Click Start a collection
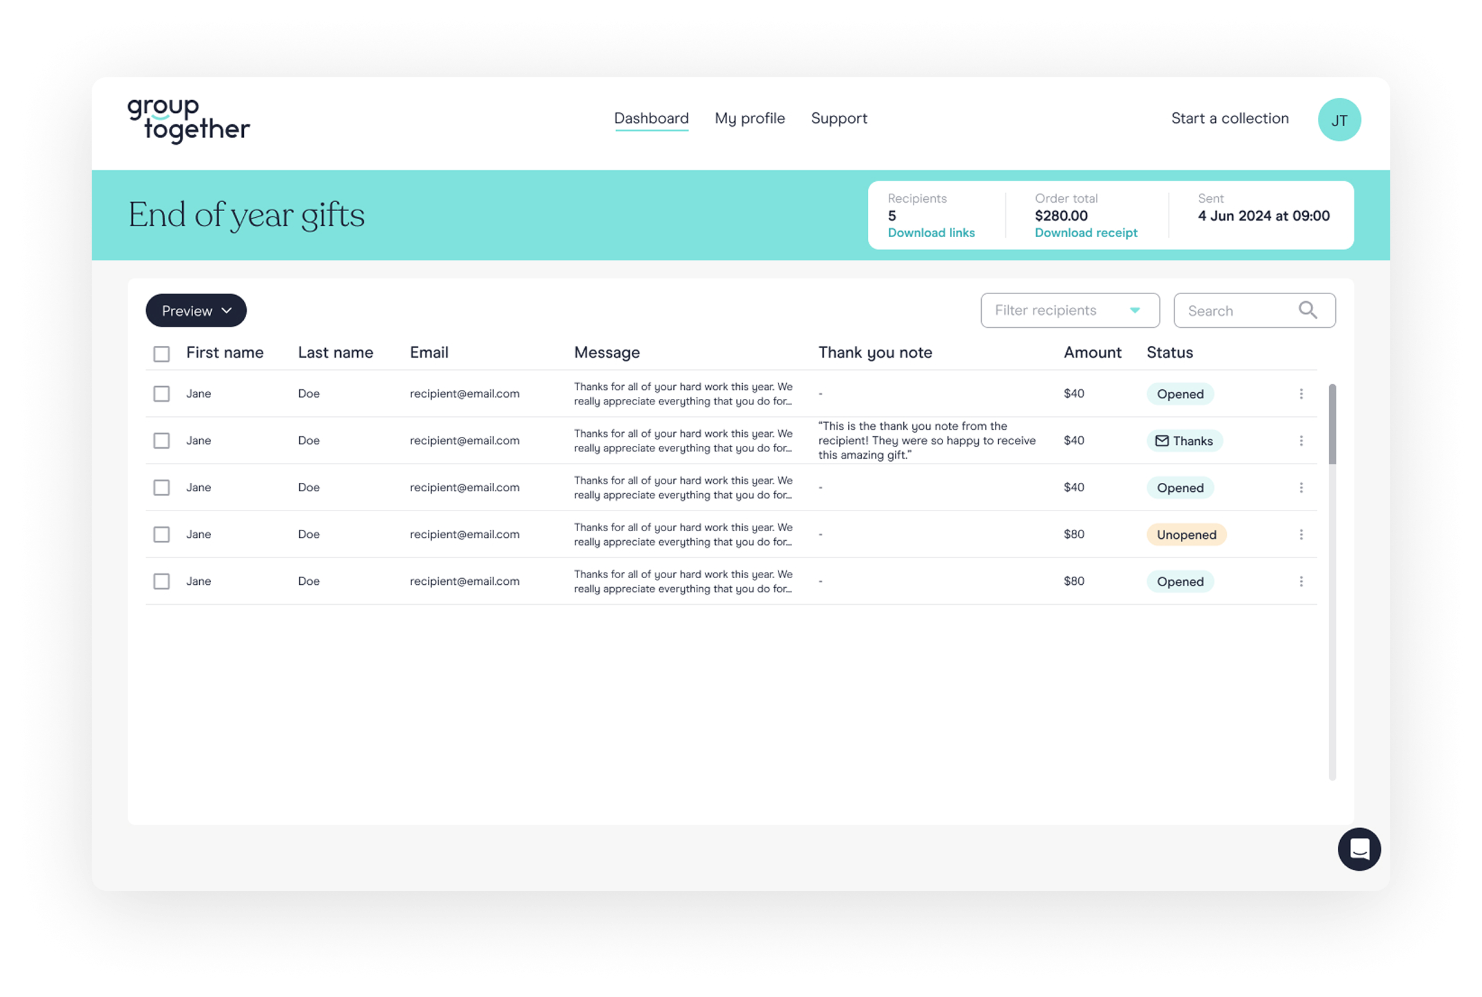 (1230, 118)
